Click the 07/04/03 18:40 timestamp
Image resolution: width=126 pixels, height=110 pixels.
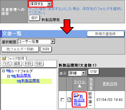pos(110,100)
